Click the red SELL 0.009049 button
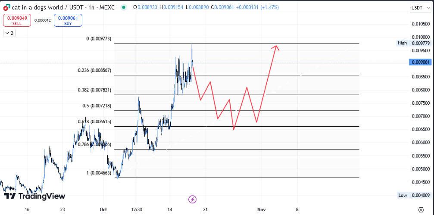The height and width of the screenshot is (215, 434). point(17,21)
